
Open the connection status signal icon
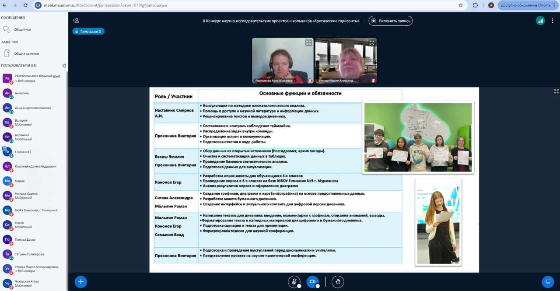tap(540, 21)
